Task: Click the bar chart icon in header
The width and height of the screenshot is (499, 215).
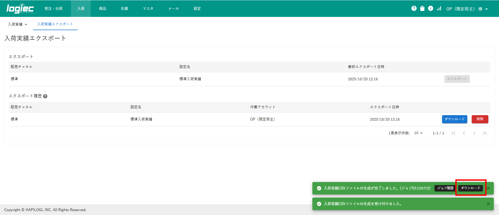Action: (439, 8)
